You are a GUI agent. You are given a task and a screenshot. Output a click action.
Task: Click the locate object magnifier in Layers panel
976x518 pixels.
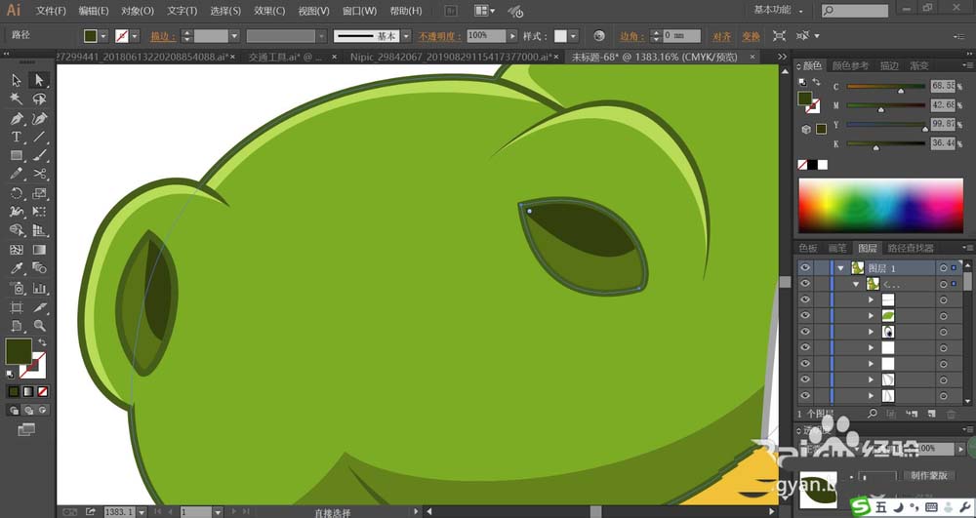click(873, 414)
